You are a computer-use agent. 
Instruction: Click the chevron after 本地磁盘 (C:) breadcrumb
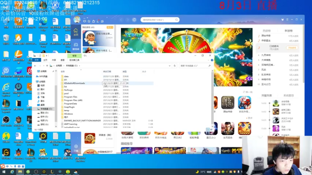[80, 66]
